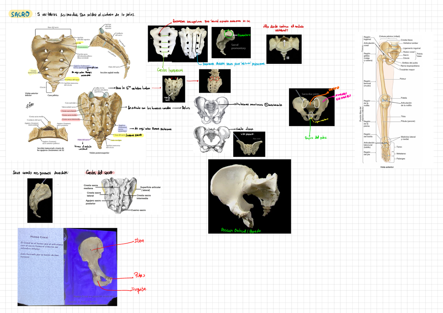Select the 'Vista posterior' iliac crest photo
The image size is (443, 313).
tap(249, 144)
